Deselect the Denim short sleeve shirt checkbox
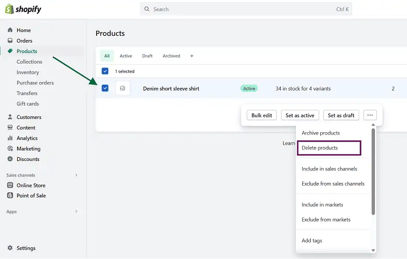 [105, 89]
